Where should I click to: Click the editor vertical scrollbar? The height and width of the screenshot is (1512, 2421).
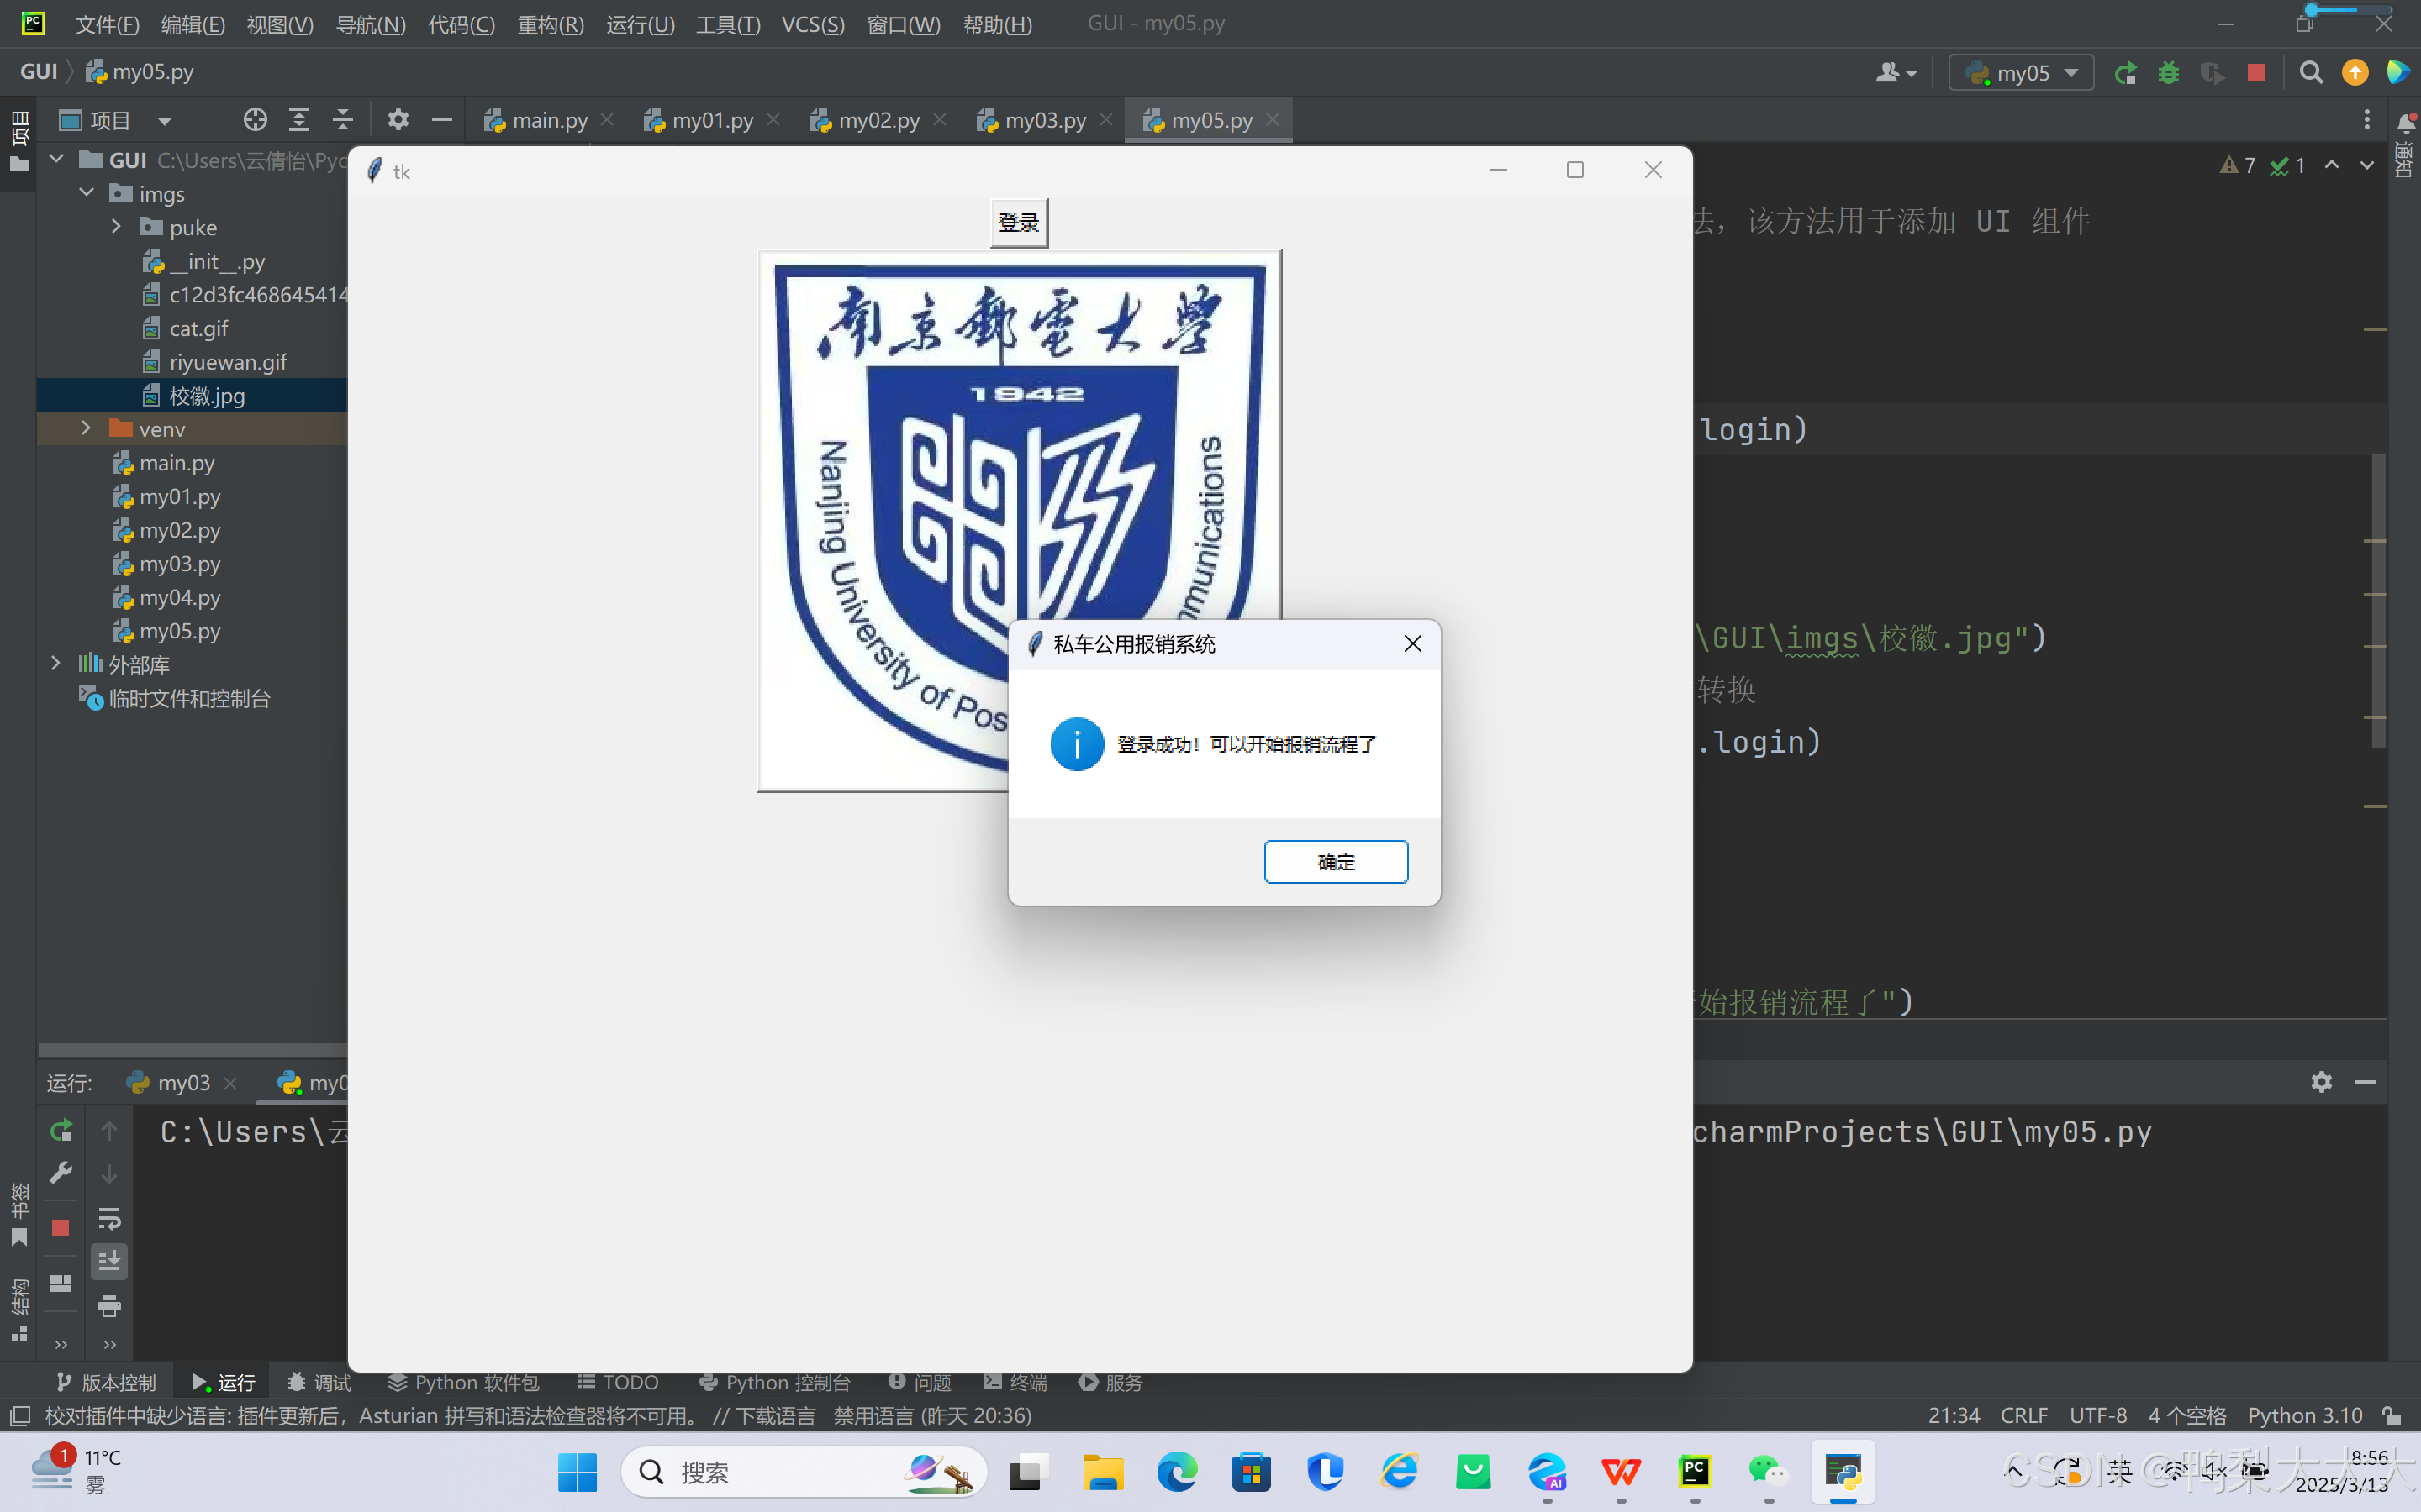2378,600
